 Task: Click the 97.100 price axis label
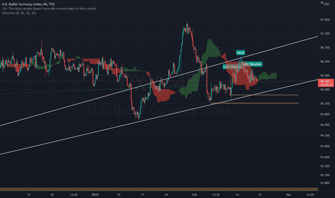[325, 33]
